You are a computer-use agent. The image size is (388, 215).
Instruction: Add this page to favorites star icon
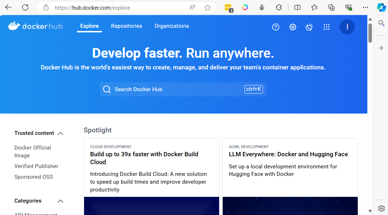207,7
